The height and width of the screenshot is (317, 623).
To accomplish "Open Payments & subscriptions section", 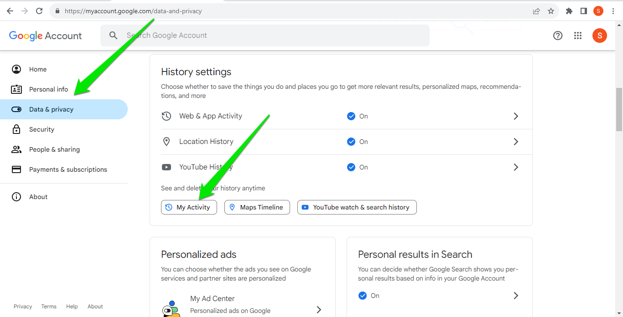I will [x=64, y=169].
